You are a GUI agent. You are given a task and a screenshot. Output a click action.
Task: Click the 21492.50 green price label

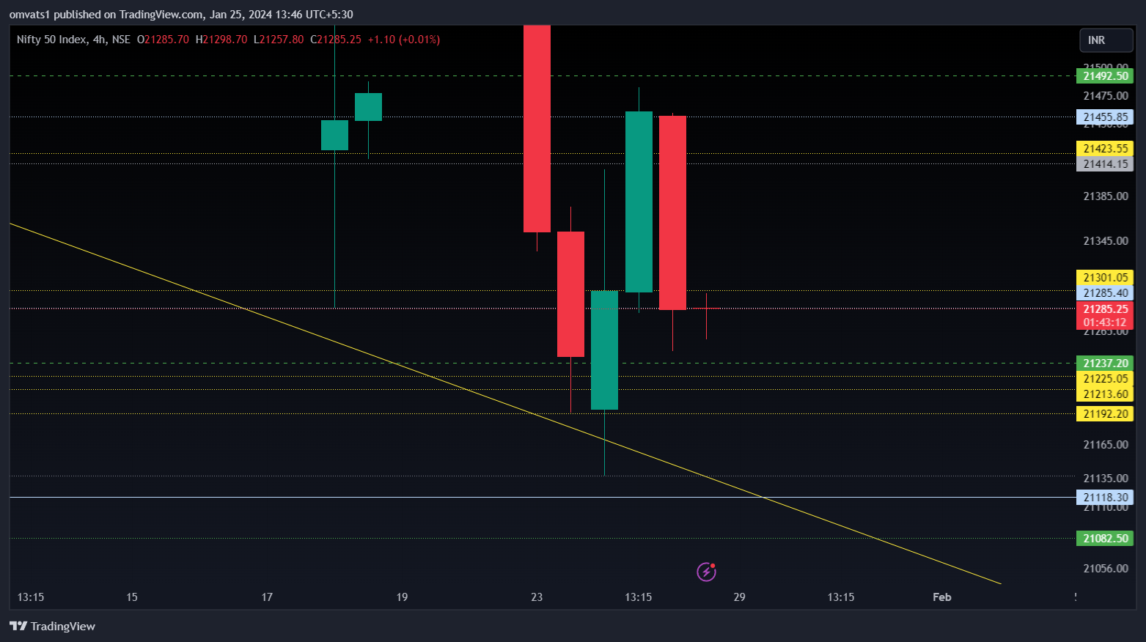coord(1105,76)
